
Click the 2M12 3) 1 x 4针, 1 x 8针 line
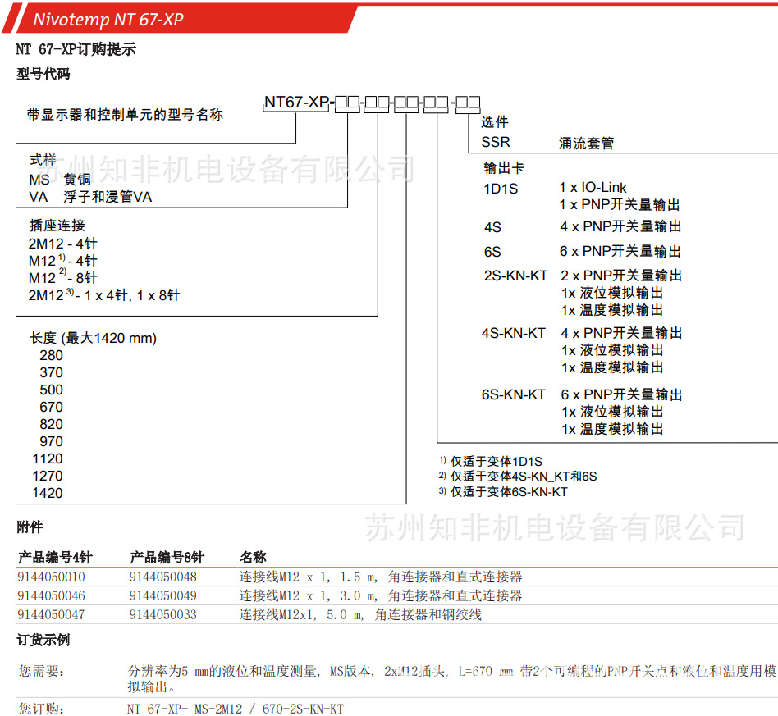(104, 295)
